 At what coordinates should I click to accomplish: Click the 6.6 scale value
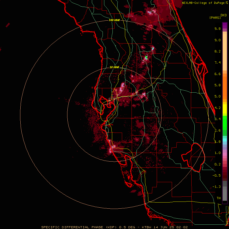tap(218, 74)
